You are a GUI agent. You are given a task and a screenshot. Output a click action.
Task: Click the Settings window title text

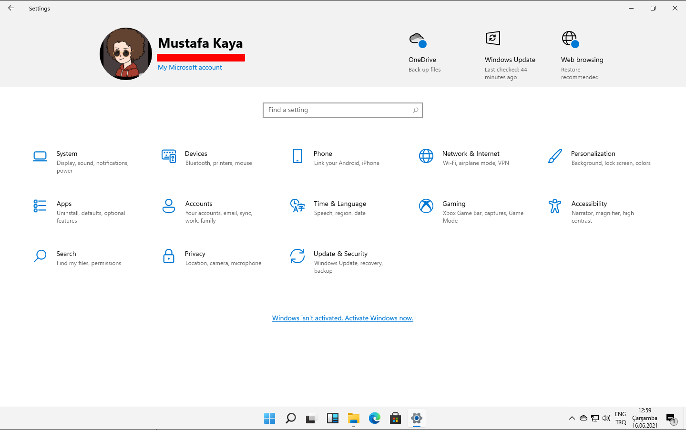click(x=40, y=9)
